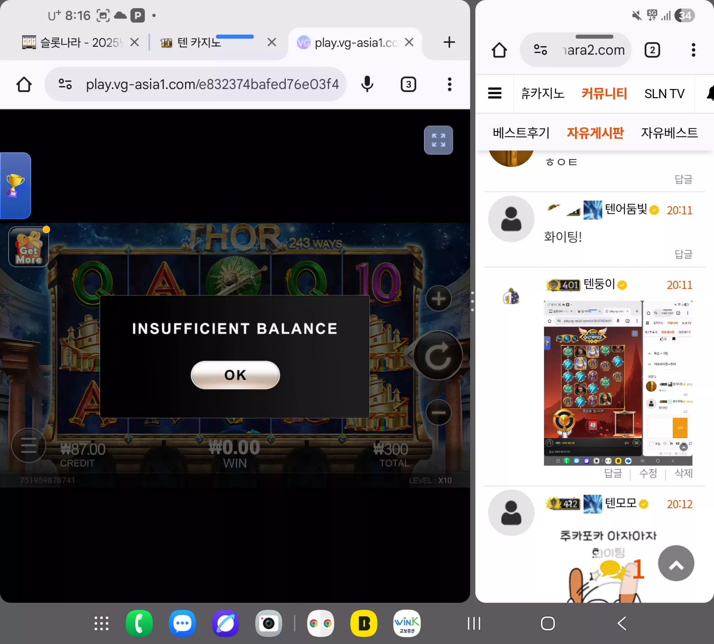This screenshot has height=644, width=714.
Task: Select the 자유게시판 board tab
Action: [x=595, y=133]
